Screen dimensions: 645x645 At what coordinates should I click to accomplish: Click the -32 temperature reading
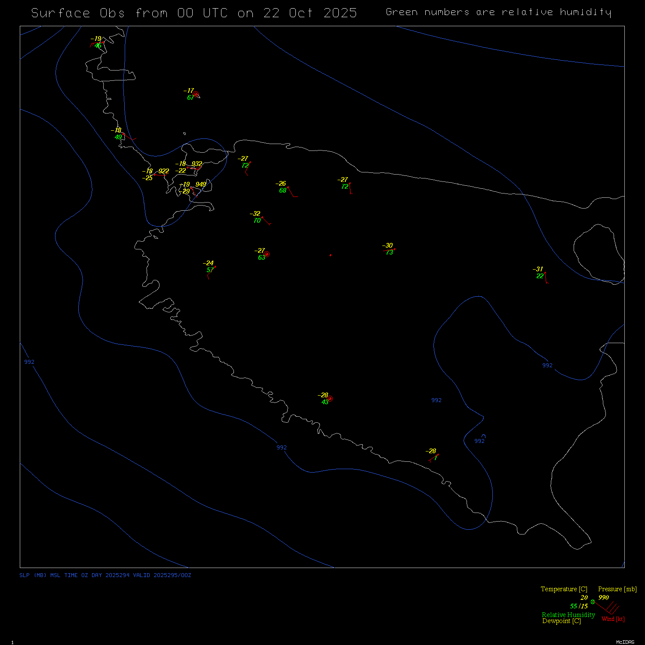coord(255,213)
